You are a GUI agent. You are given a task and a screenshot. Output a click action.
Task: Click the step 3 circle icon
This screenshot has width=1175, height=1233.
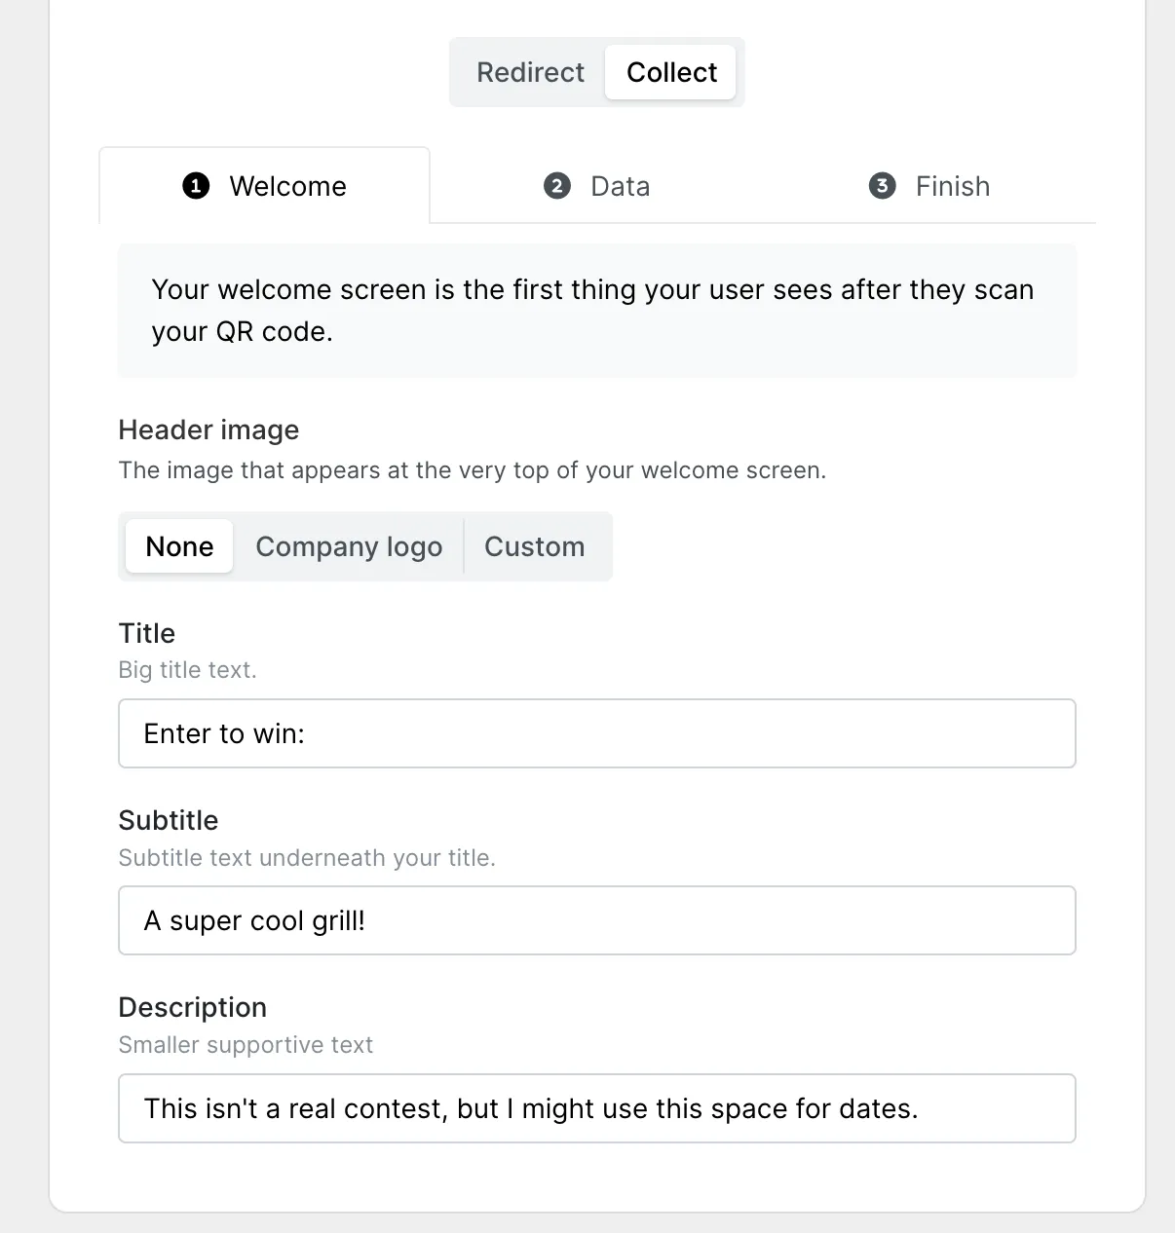[882, 186]
